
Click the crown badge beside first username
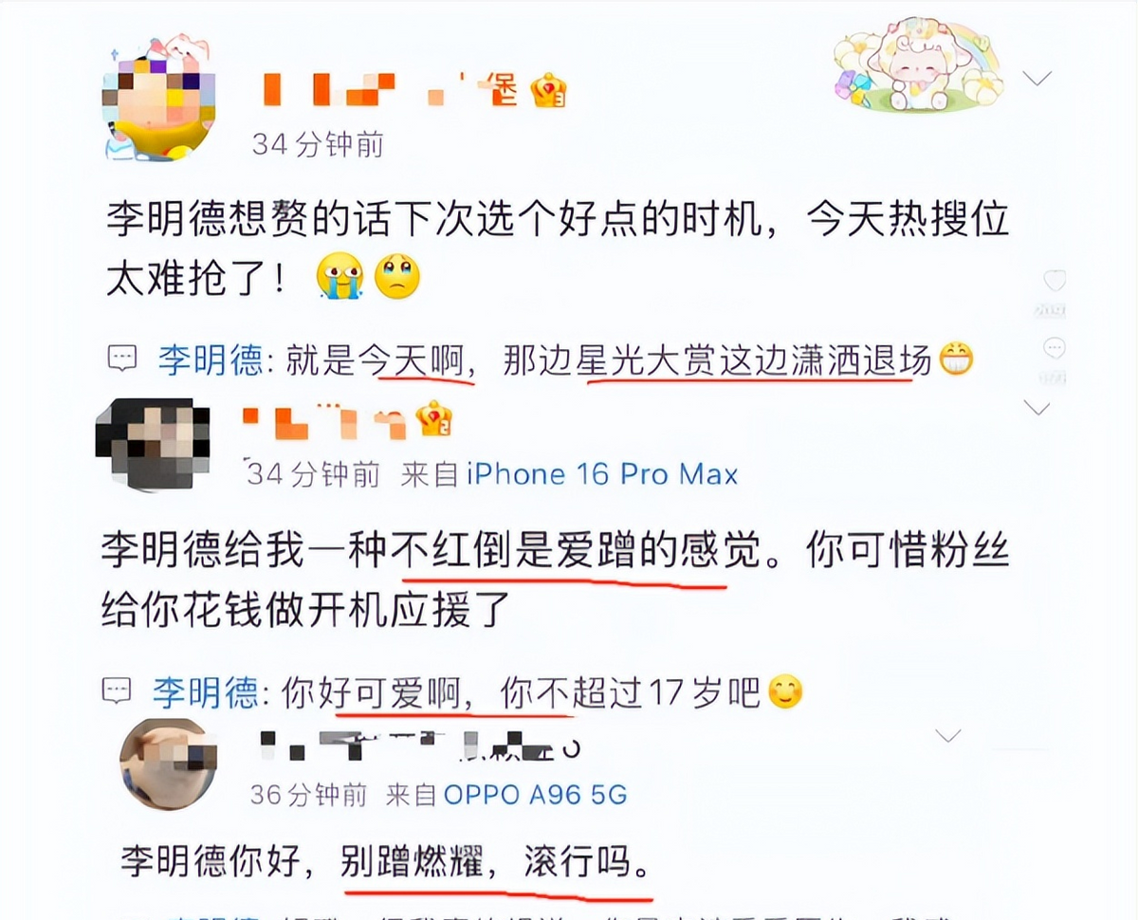coord(549,91)
